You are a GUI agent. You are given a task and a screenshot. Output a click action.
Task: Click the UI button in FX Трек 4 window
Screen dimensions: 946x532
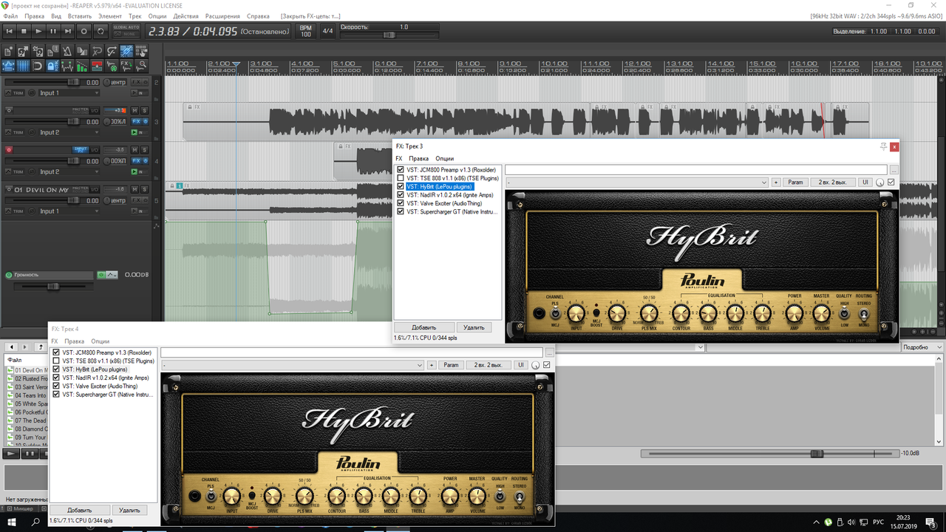[x=520, y=365]
